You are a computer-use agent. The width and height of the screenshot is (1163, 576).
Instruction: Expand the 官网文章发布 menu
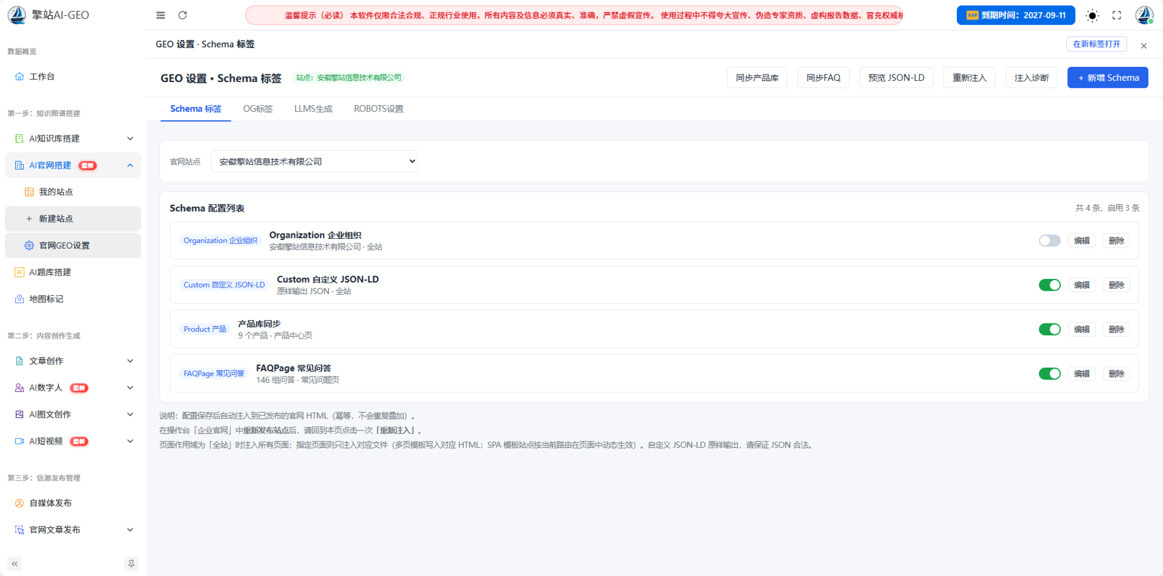coord(73,530)
